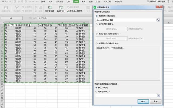Switch to the 开始 tab
This screenshot has width=173, height=108.
pos(43,2)
